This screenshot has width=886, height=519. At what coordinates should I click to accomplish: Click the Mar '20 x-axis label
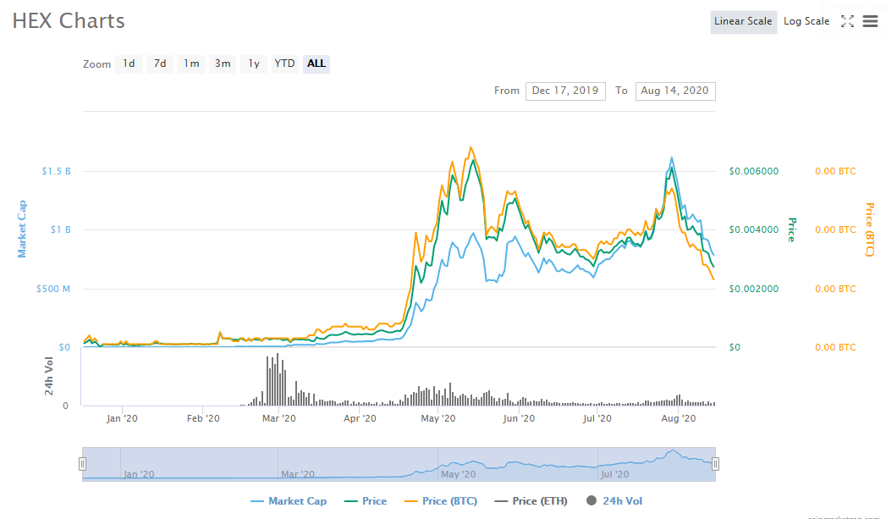tap(279, 418)
